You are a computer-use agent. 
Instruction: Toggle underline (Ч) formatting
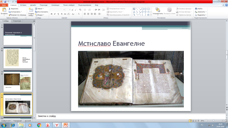point(58,14)
